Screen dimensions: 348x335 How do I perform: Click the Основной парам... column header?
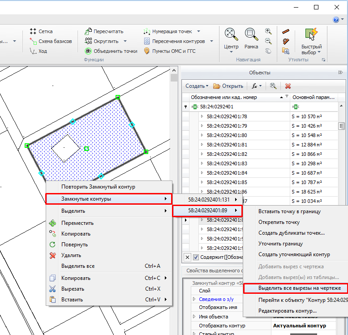(313, 97)
